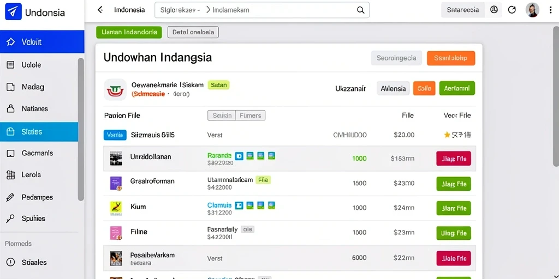Click the orange Solle button
559x279 pixels.
(x=424, y=88)
